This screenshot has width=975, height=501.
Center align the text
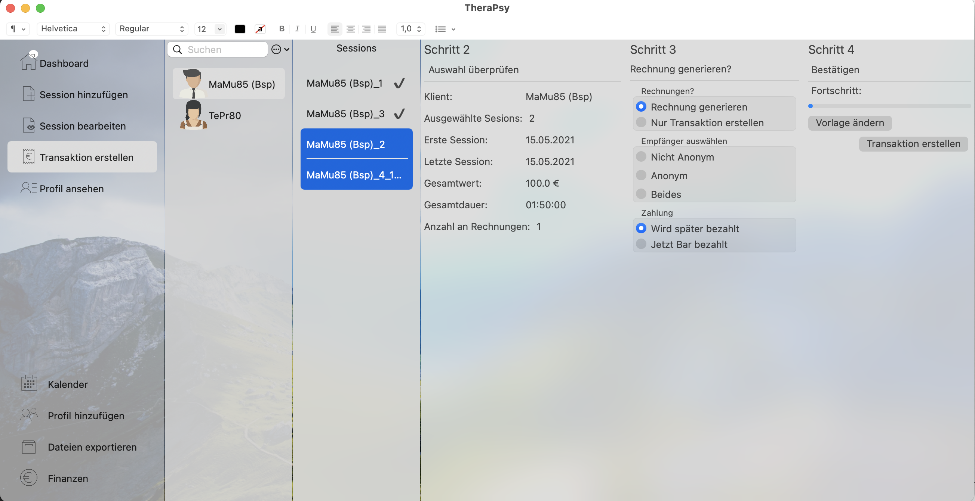tap(351, 29)
